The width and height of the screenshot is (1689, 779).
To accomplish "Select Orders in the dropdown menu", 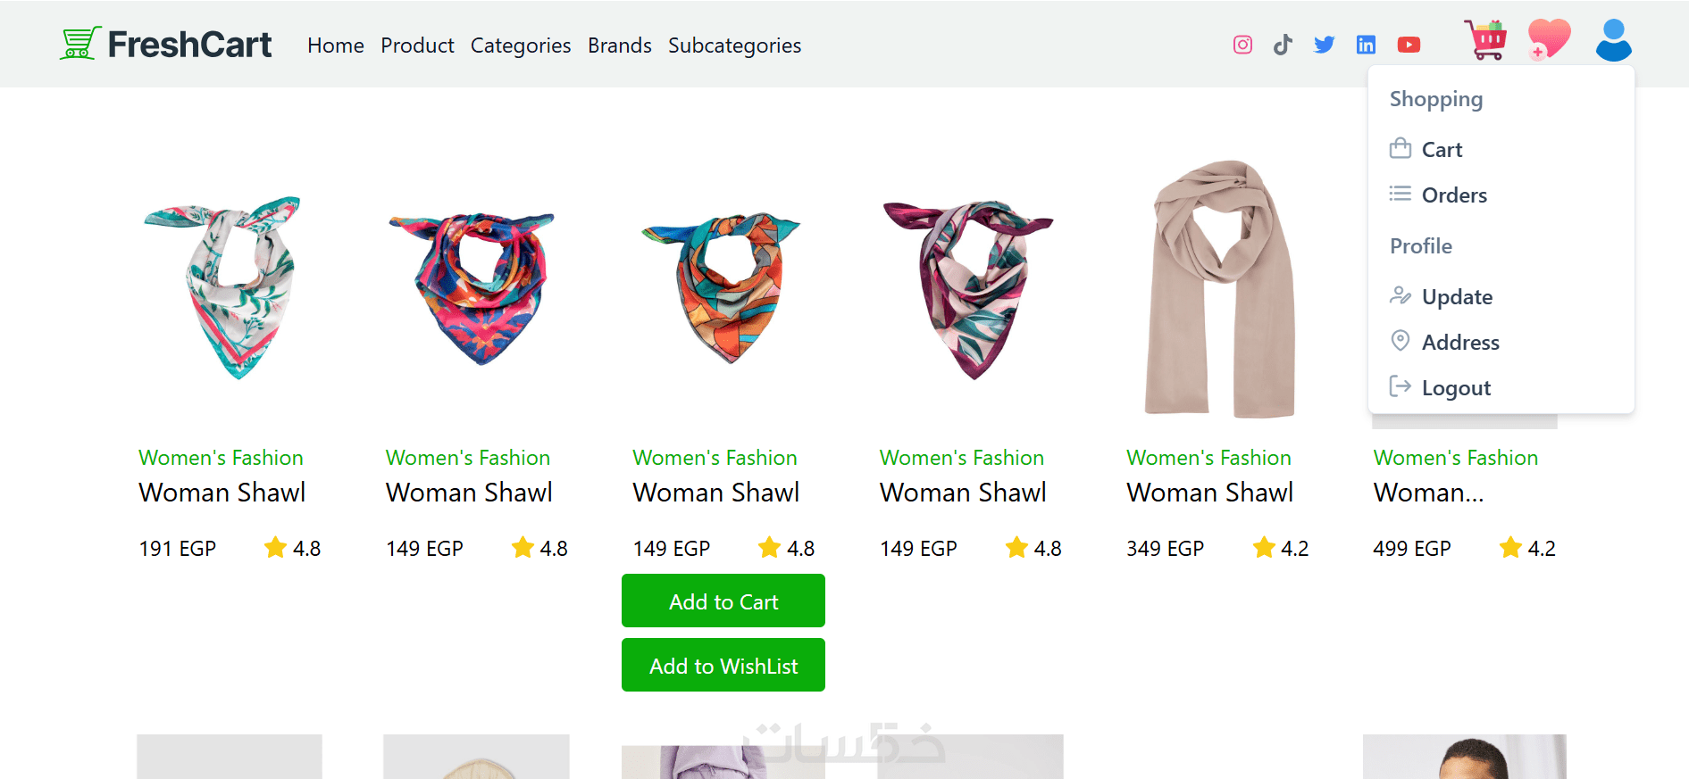I will 1453,195.
